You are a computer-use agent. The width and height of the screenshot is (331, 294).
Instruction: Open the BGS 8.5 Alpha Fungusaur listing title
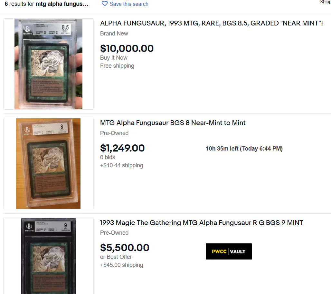pos(211,23)
